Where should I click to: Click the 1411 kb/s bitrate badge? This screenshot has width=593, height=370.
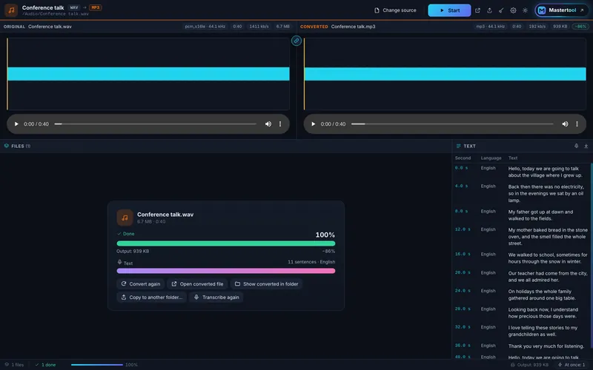259,27
